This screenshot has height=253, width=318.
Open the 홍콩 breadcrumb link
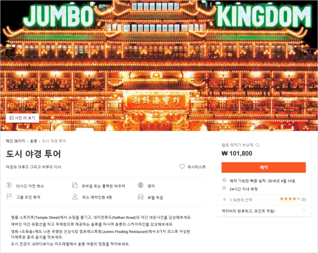tap(33, 141)
